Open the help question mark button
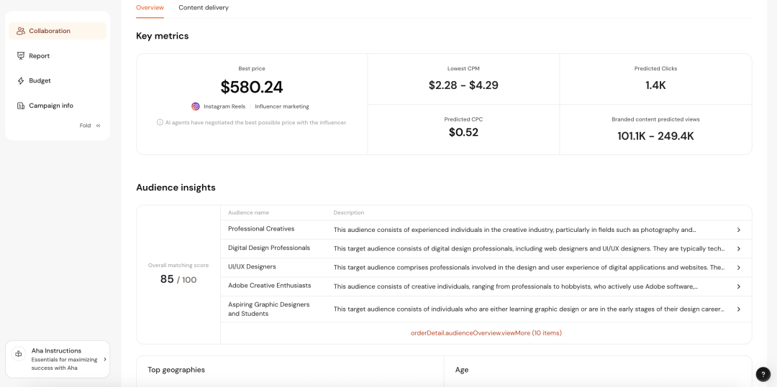 pyautogui.click(x=763, y=374)
